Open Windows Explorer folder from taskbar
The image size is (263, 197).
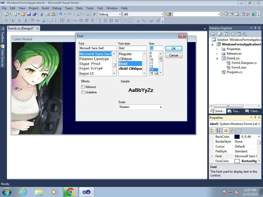pyautogui.click(x=39, y=192)
